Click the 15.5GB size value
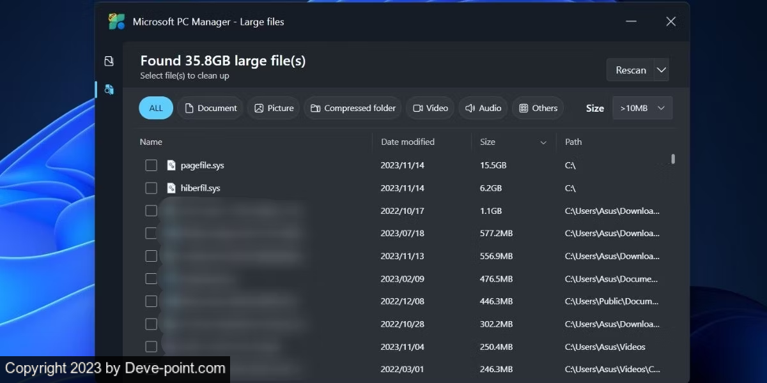The width and height of the screenshot is (767, 383). click(x=493, y=165)
